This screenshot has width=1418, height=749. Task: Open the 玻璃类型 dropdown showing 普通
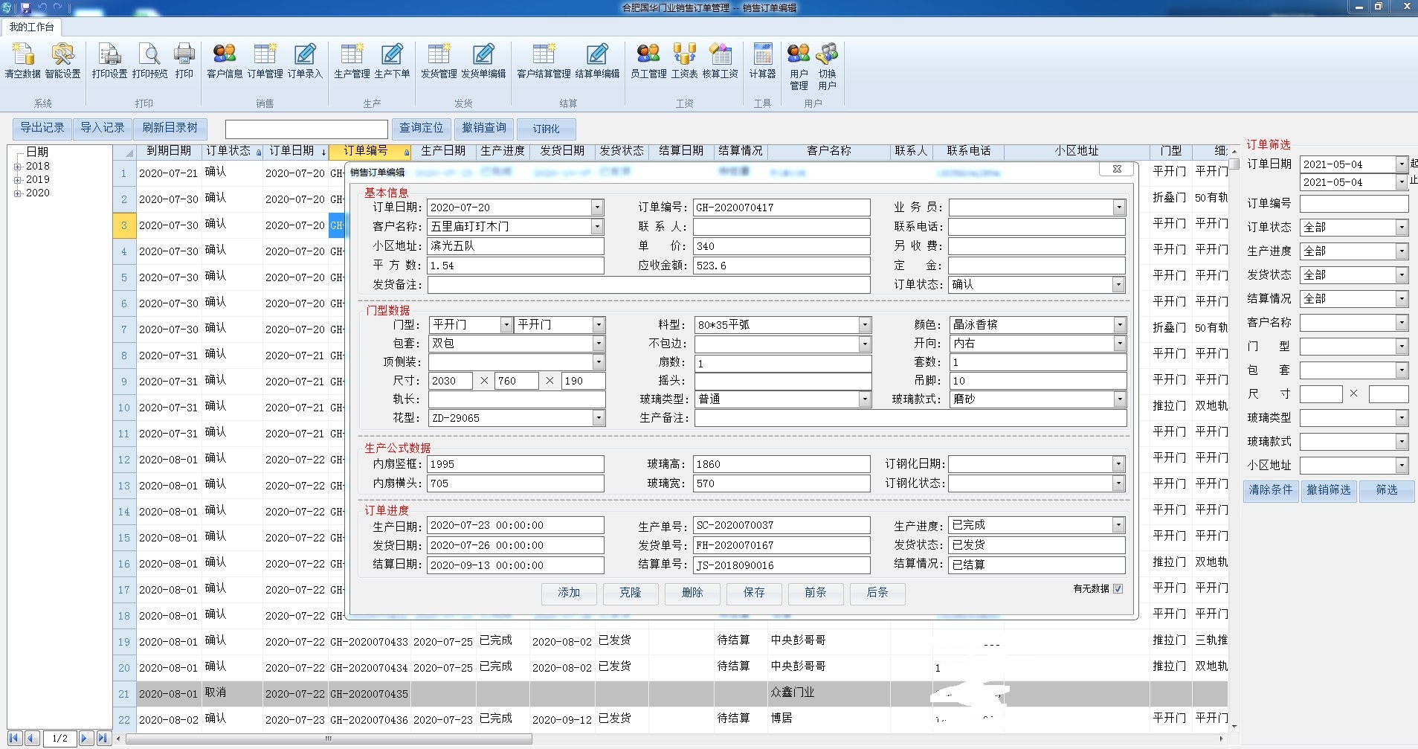point(864,399)
